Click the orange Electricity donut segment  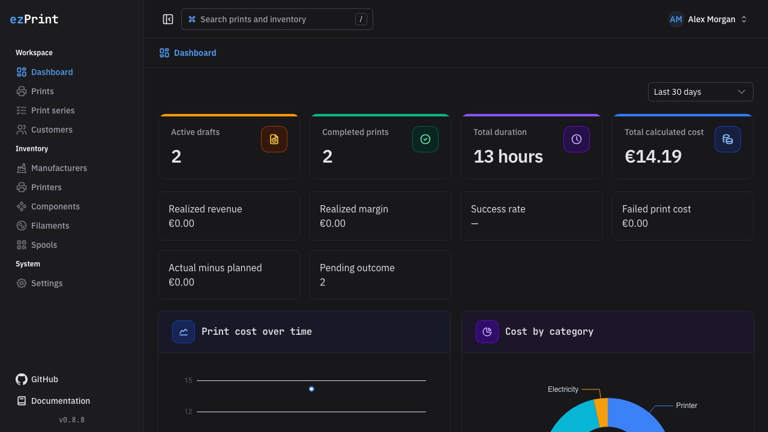[602, 412]
